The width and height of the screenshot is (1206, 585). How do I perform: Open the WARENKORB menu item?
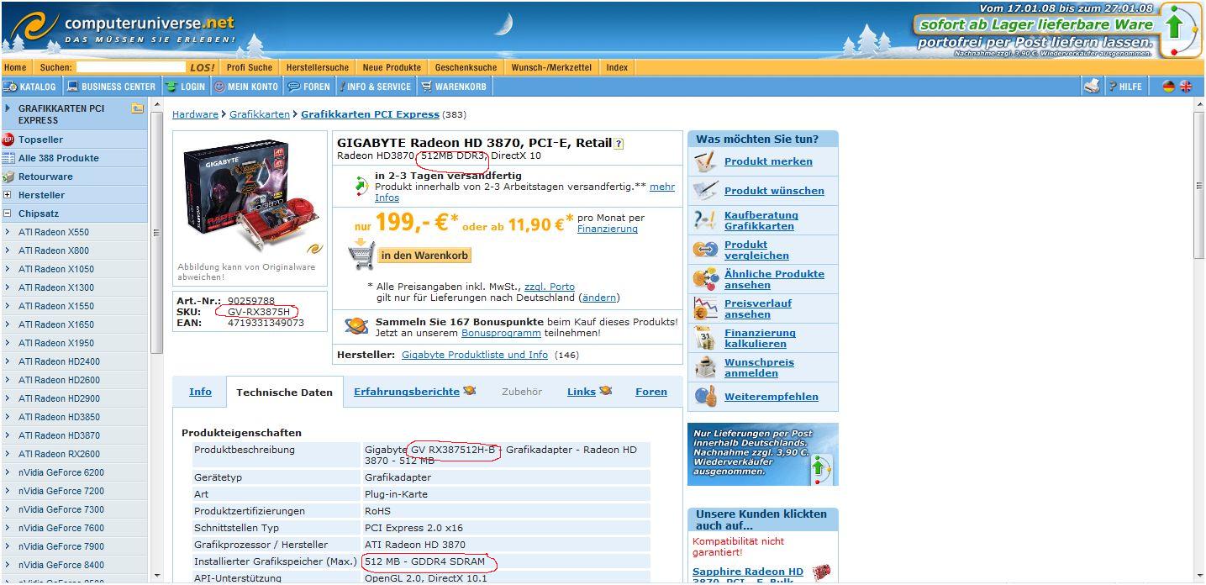coord(454,87)
